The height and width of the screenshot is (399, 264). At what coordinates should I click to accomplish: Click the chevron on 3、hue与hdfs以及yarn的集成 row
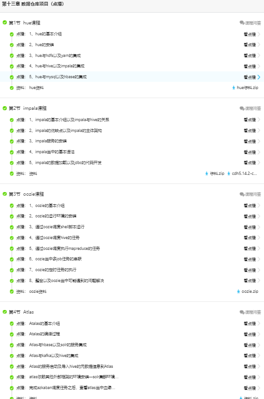(x=259, y=56)
